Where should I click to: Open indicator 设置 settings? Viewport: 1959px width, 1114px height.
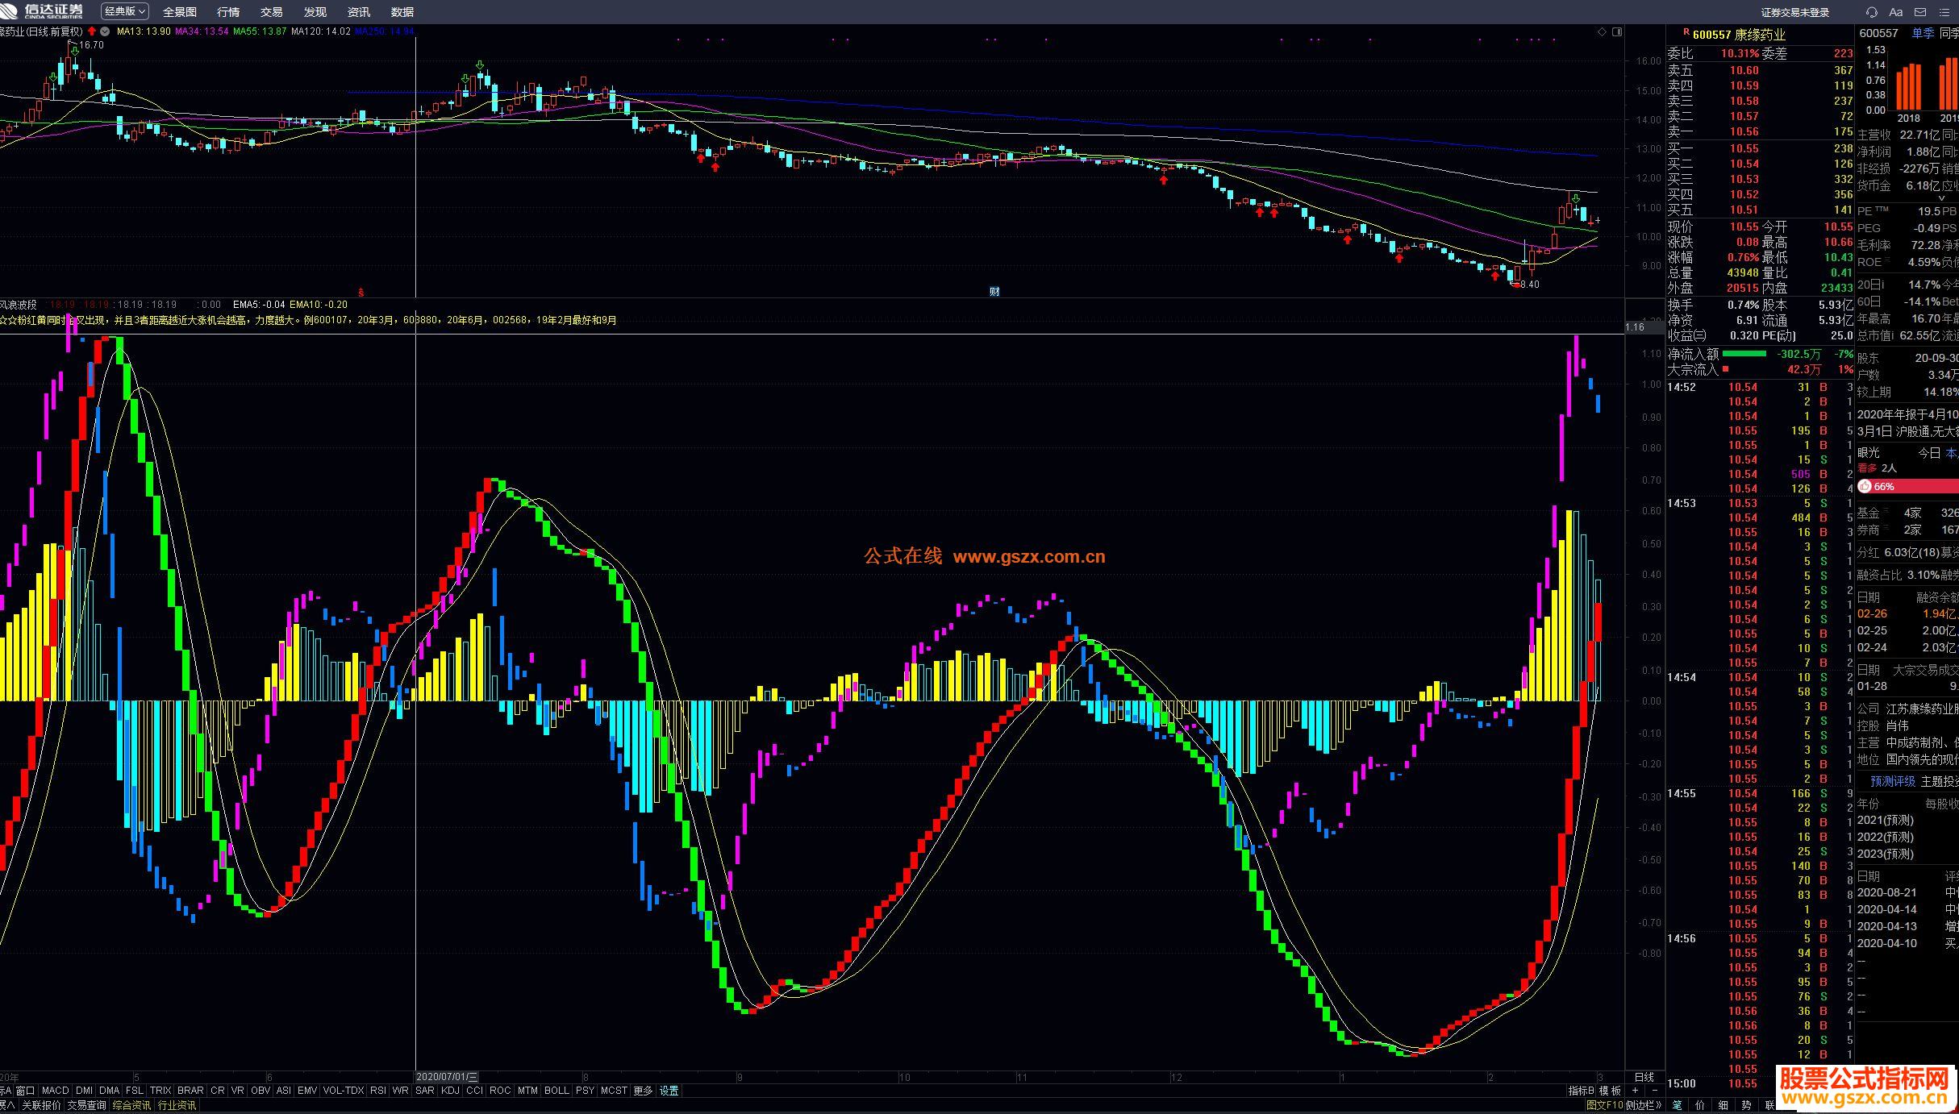click(x=669, y=1091)
